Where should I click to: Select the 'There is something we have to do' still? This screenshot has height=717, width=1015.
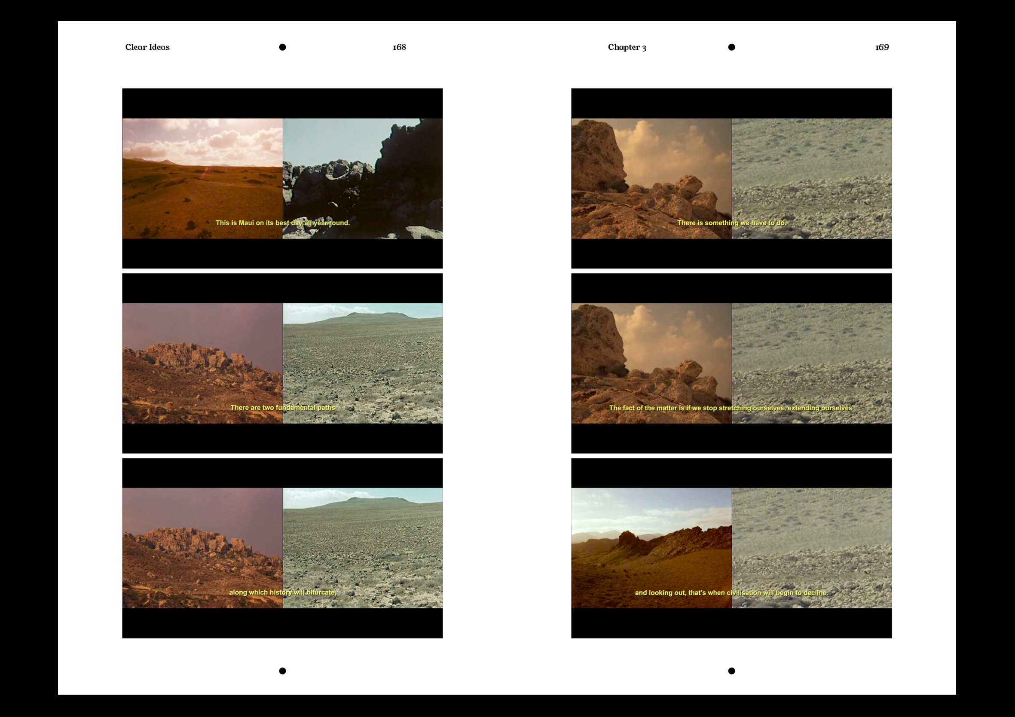click(731, 178)
